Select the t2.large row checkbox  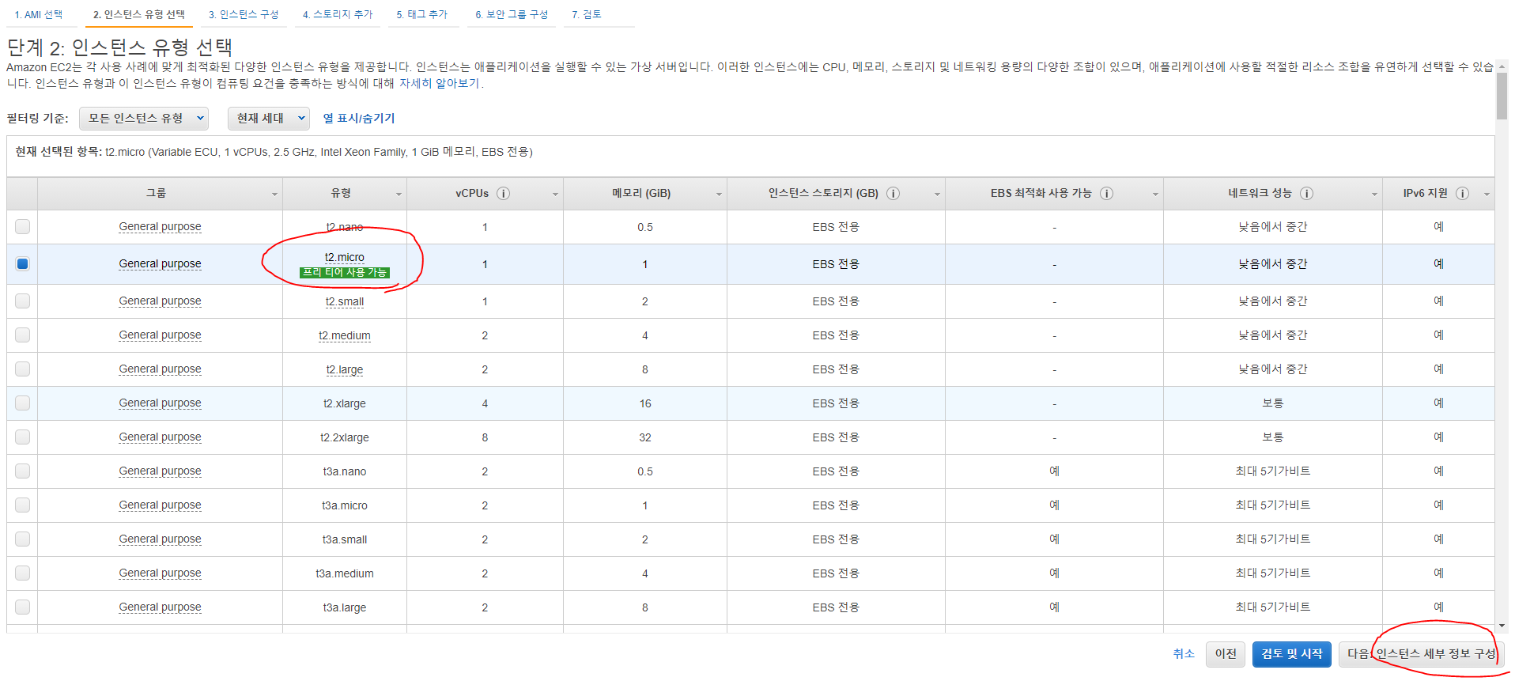click(22, 369)
